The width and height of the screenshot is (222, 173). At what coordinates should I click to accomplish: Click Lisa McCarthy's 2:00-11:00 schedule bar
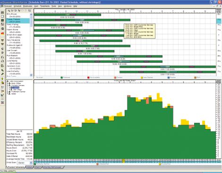tap(168, 72)
